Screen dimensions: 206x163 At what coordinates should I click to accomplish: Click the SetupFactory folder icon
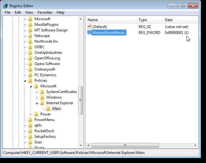(x=30, y=137)
